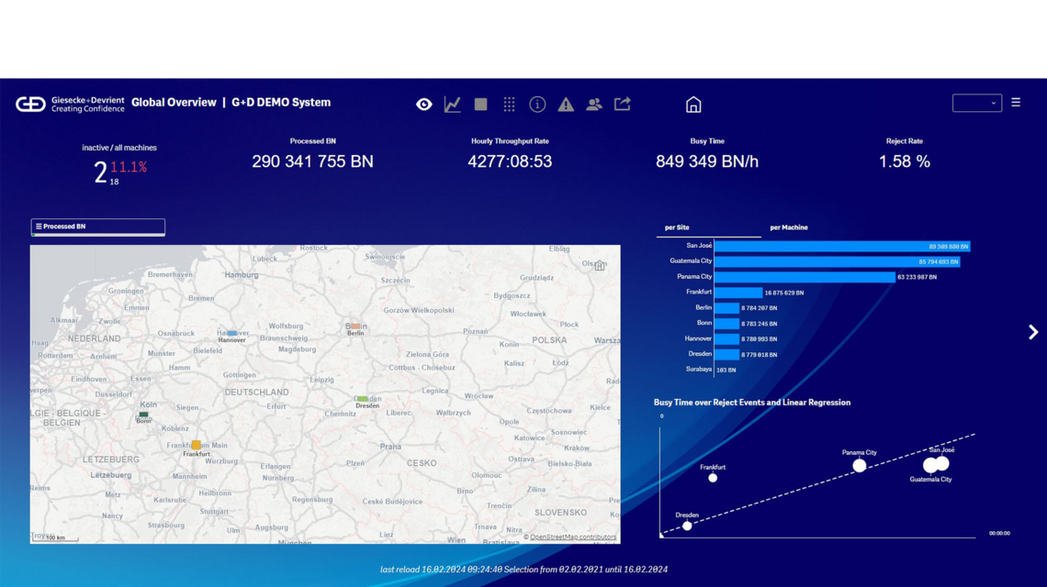Open the eye monitoring view icon
Screen dimensions: 1047x587
tap(423, 104)
